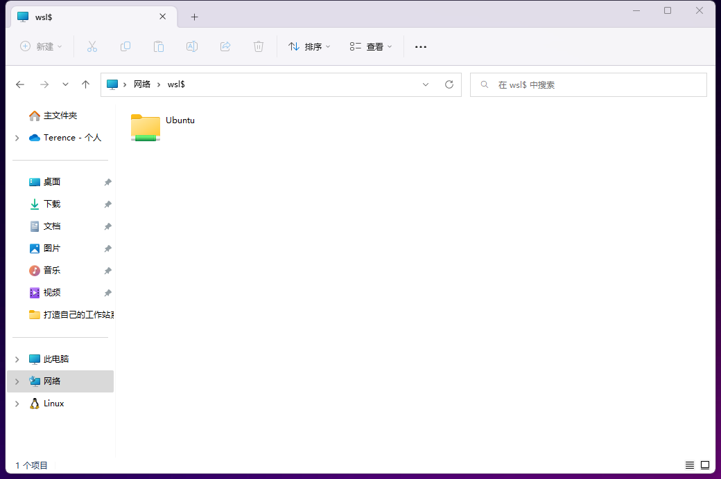721x479 pixels.
Task: Add a new tab with plus button
Action: click(195, 17)
